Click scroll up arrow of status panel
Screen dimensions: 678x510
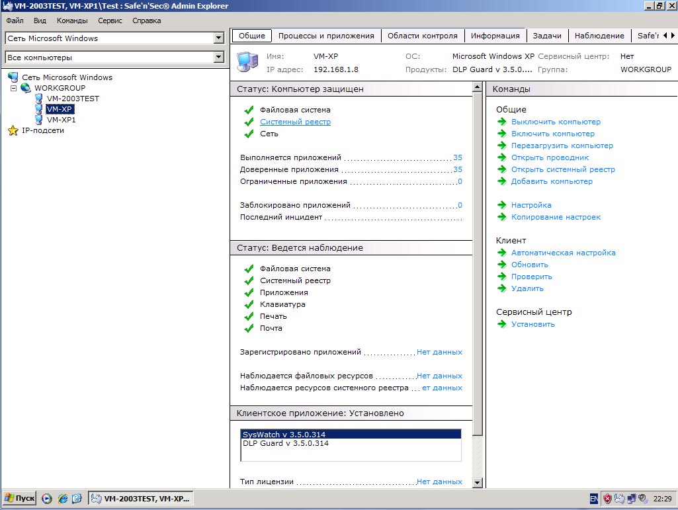pyautogui.click(x=478, y=87)
